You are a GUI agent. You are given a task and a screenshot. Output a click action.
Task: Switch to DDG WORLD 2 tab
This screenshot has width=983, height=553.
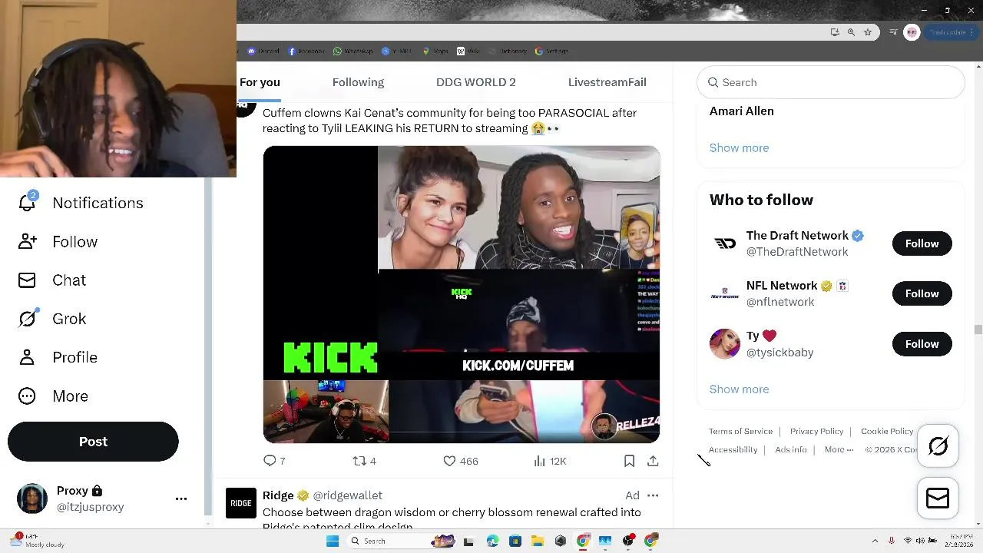(476, 82)
